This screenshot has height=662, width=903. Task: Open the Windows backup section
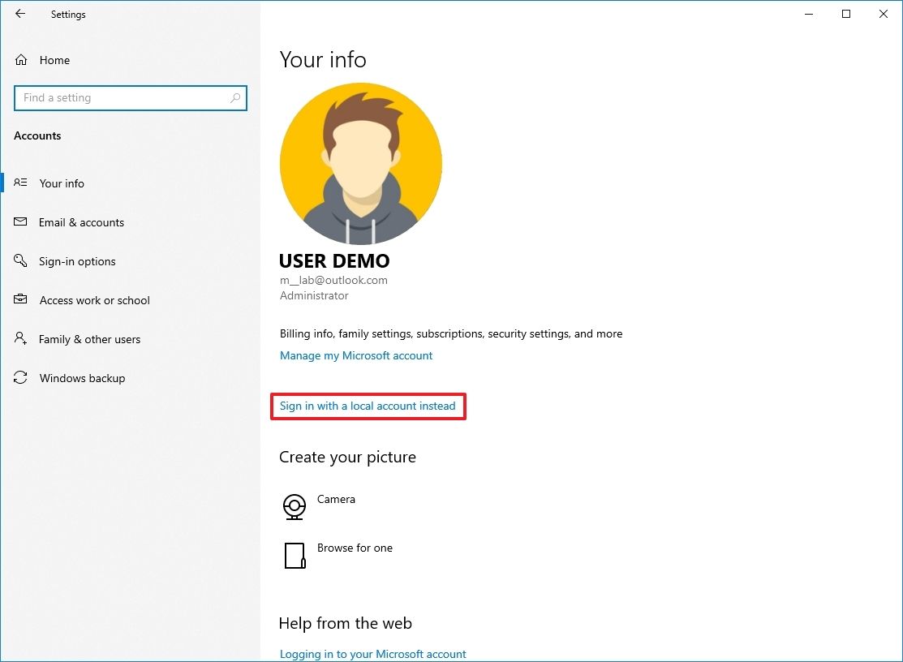click(x=82, y=377)
